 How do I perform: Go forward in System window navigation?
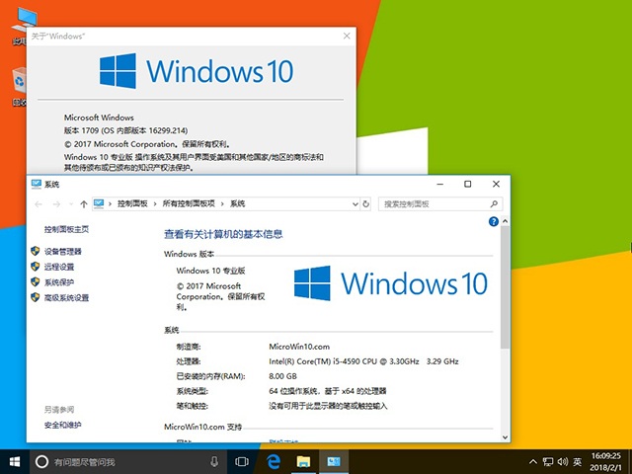tap(56, 204)
